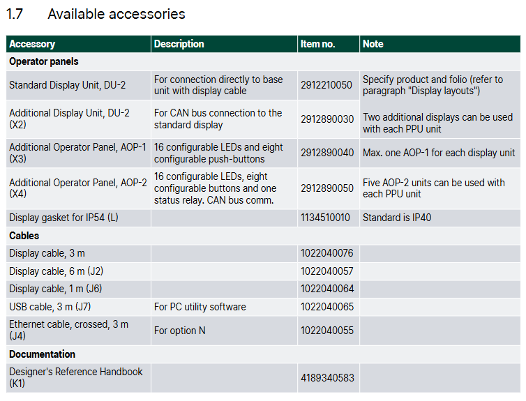Click item number 2912210050
The height and width of the screenshot is (401, 526).
326,85
